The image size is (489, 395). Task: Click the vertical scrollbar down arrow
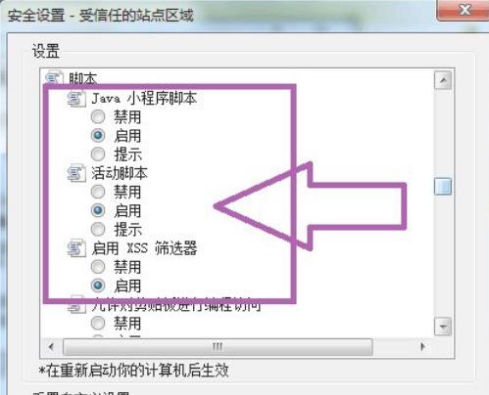click(443, 326)
